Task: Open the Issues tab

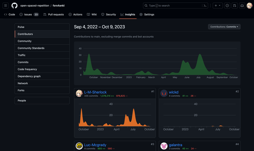Action: pyautogui.click(x=29, y=14)
